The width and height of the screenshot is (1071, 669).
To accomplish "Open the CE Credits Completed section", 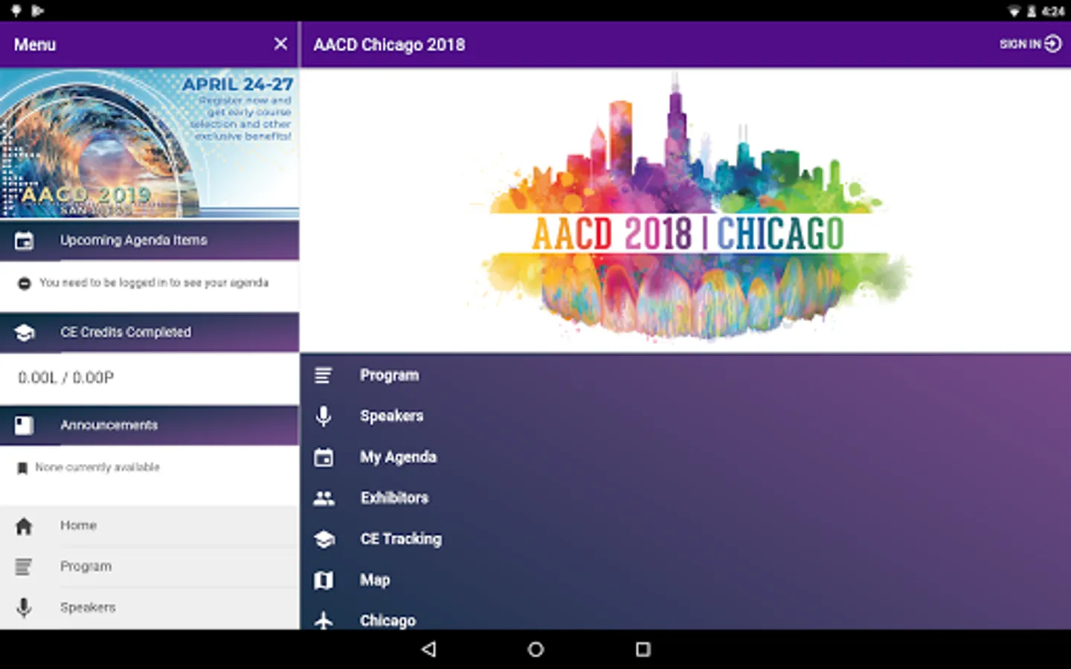I will point(149,332).
